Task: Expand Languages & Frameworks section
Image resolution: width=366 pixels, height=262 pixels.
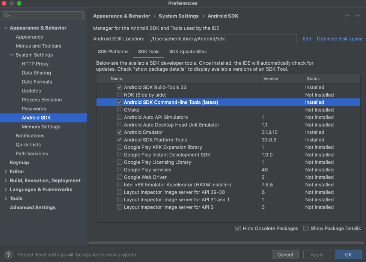Action: 6,189
